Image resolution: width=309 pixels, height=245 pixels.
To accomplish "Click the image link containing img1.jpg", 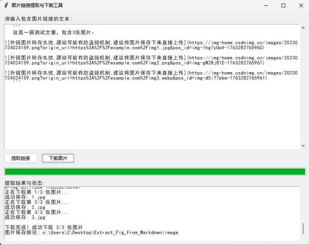I will pos(151,45).
